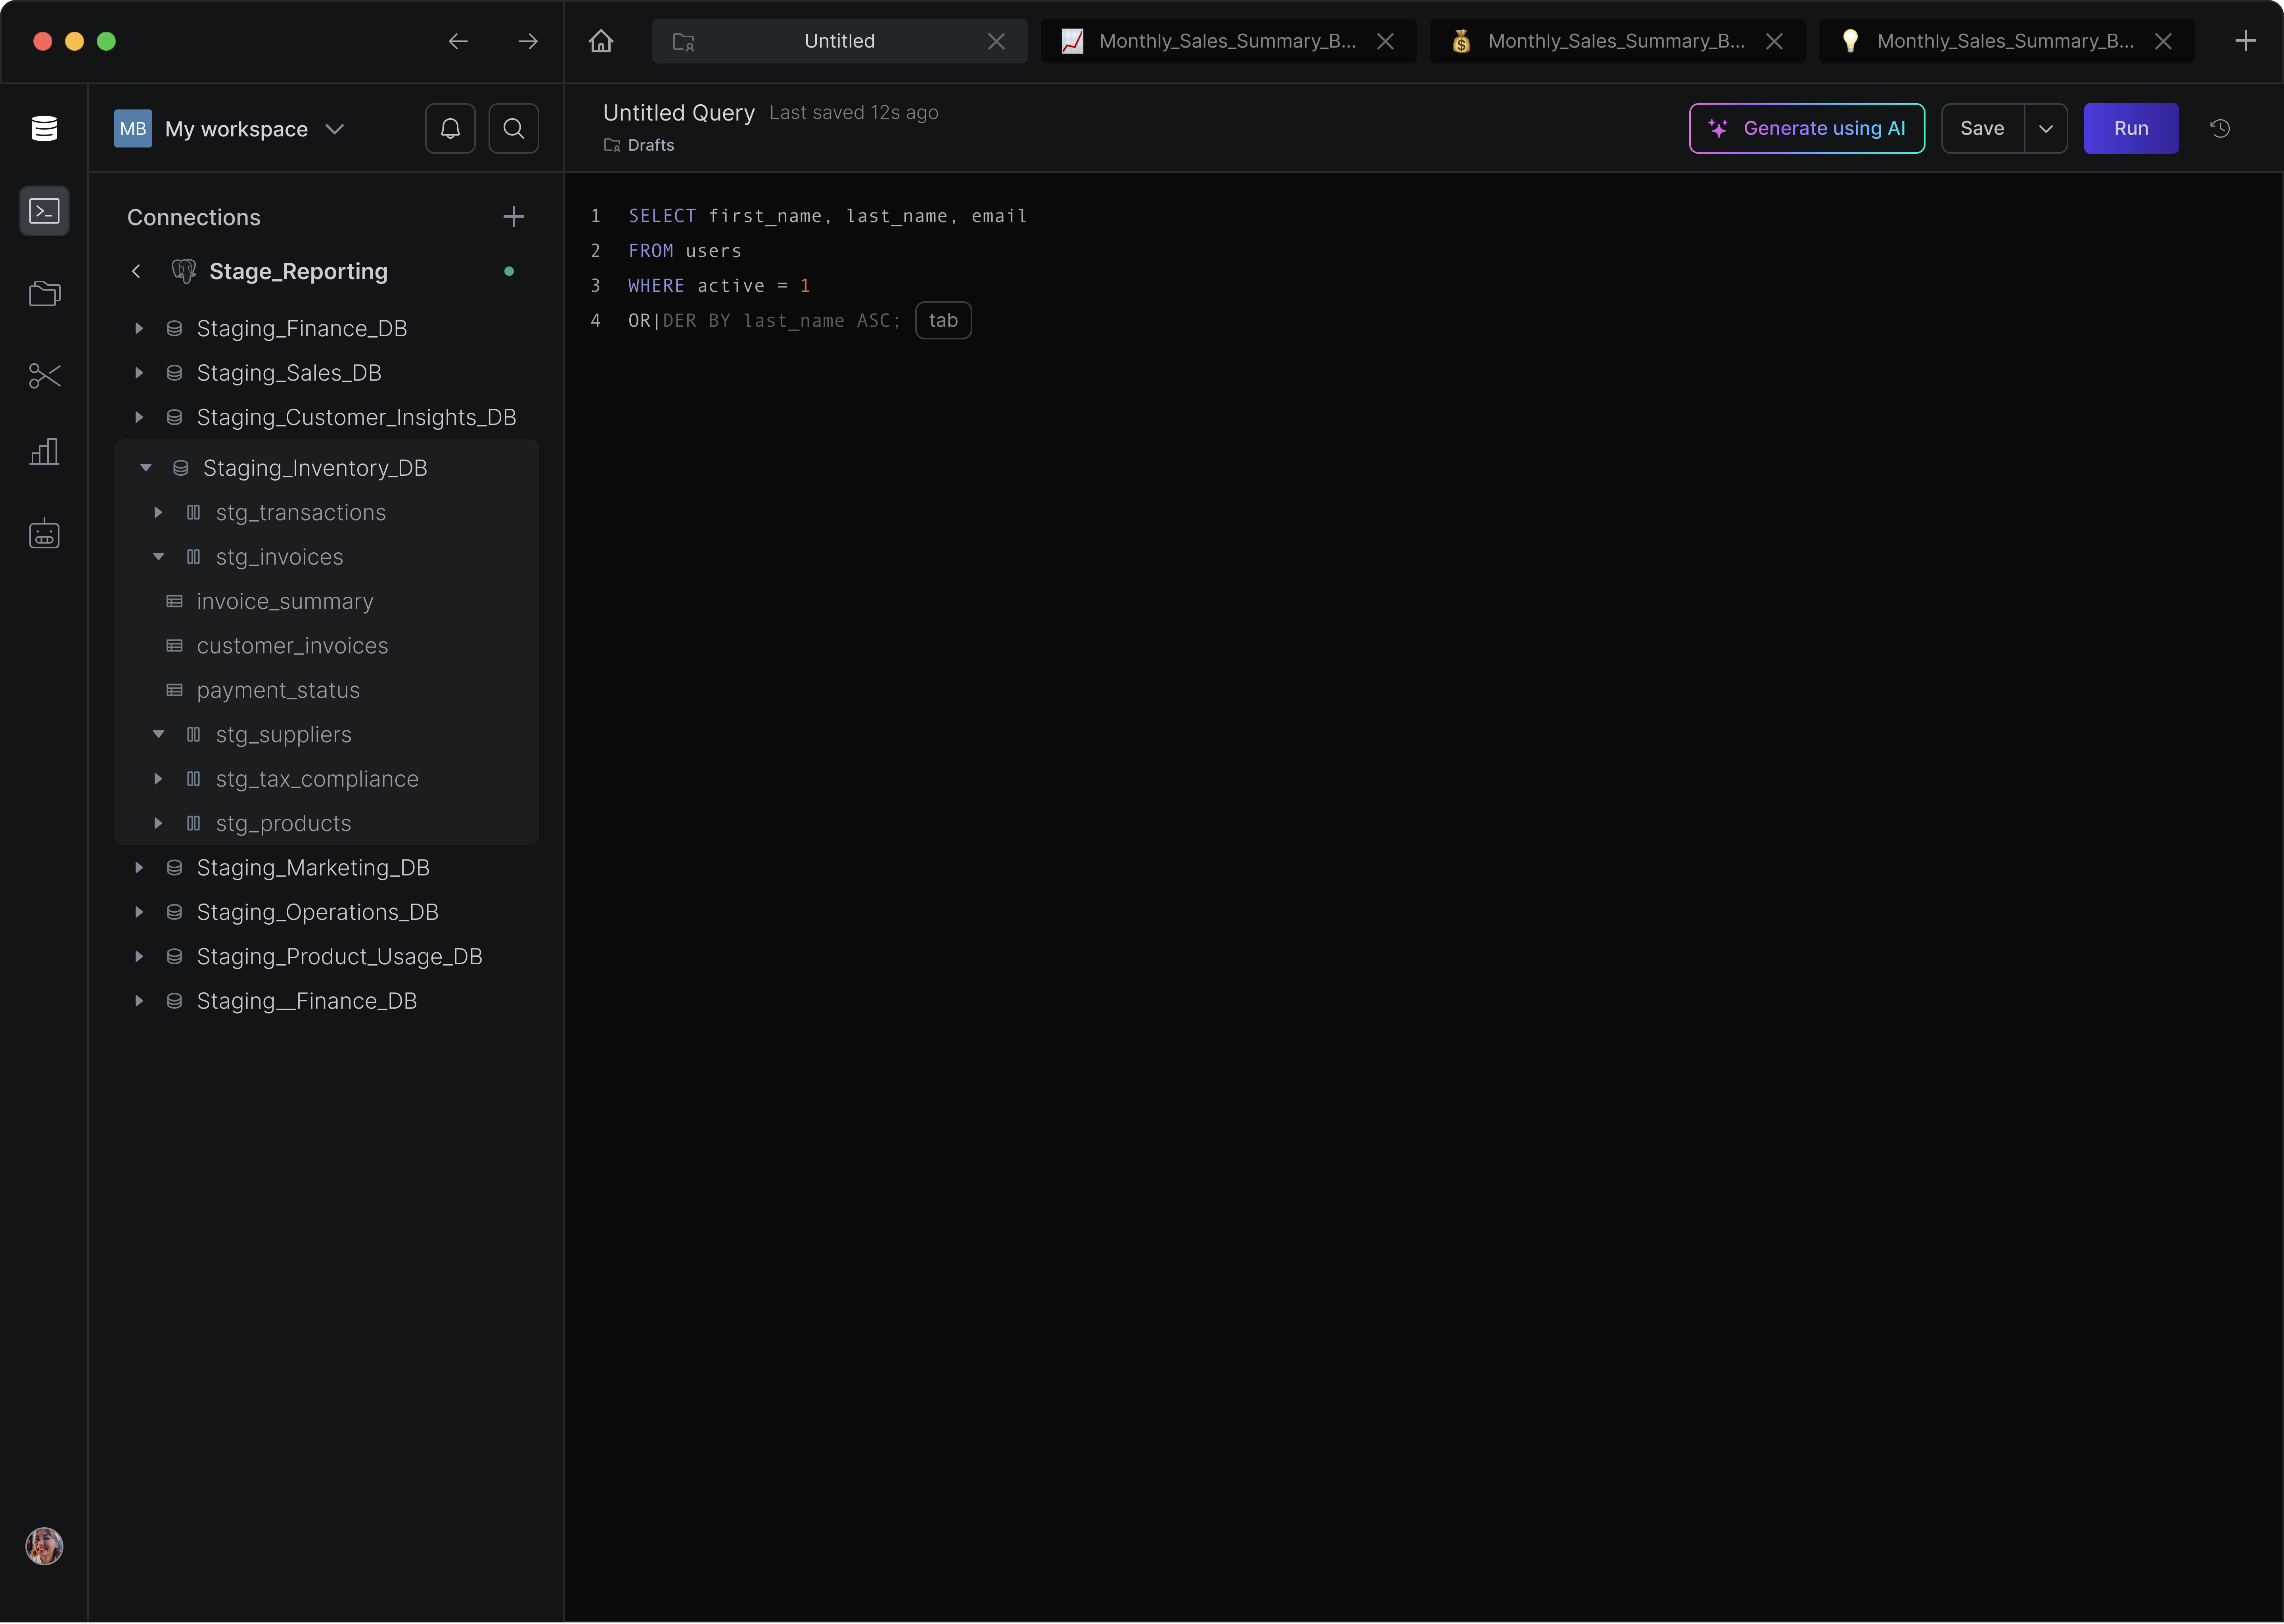Collapse the stg_invoices schema

point(158,557)
